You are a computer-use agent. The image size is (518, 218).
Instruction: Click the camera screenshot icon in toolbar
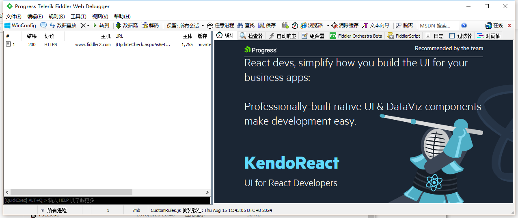click(x=285, y=25)
